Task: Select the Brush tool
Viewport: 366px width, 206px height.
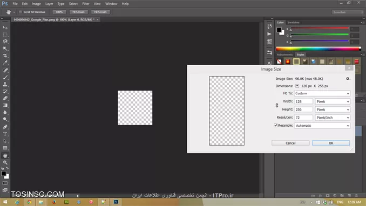Action: (5, 77)
